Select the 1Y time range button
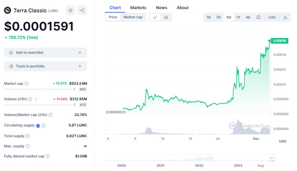 click(x=238, y=17)
